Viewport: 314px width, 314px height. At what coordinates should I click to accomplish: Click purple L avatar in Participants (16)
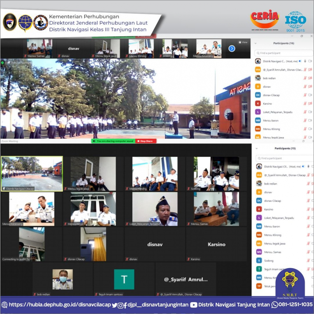(258, 112)
